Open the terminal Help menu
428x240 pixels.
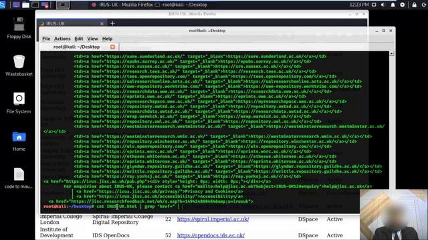107,39
